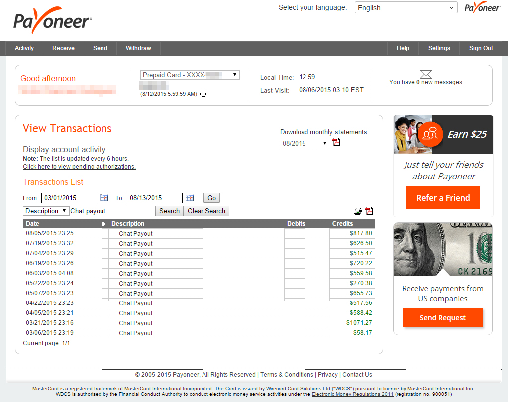Select the $1071.27 credit amount
508x402 pixels.
[x=359, y=323]
